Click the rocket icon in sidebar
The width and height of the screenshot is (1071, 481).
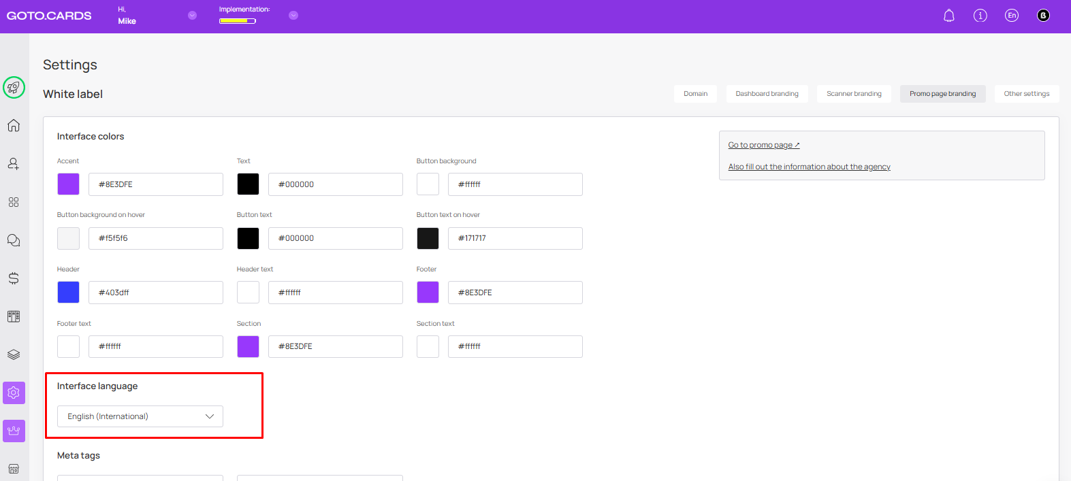click(x=14, y=88)
